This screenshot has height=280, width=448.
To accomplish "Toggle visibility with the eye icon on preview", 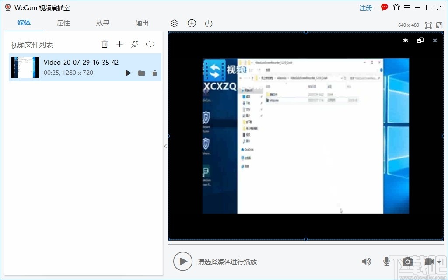I will (x=405, y=40).
